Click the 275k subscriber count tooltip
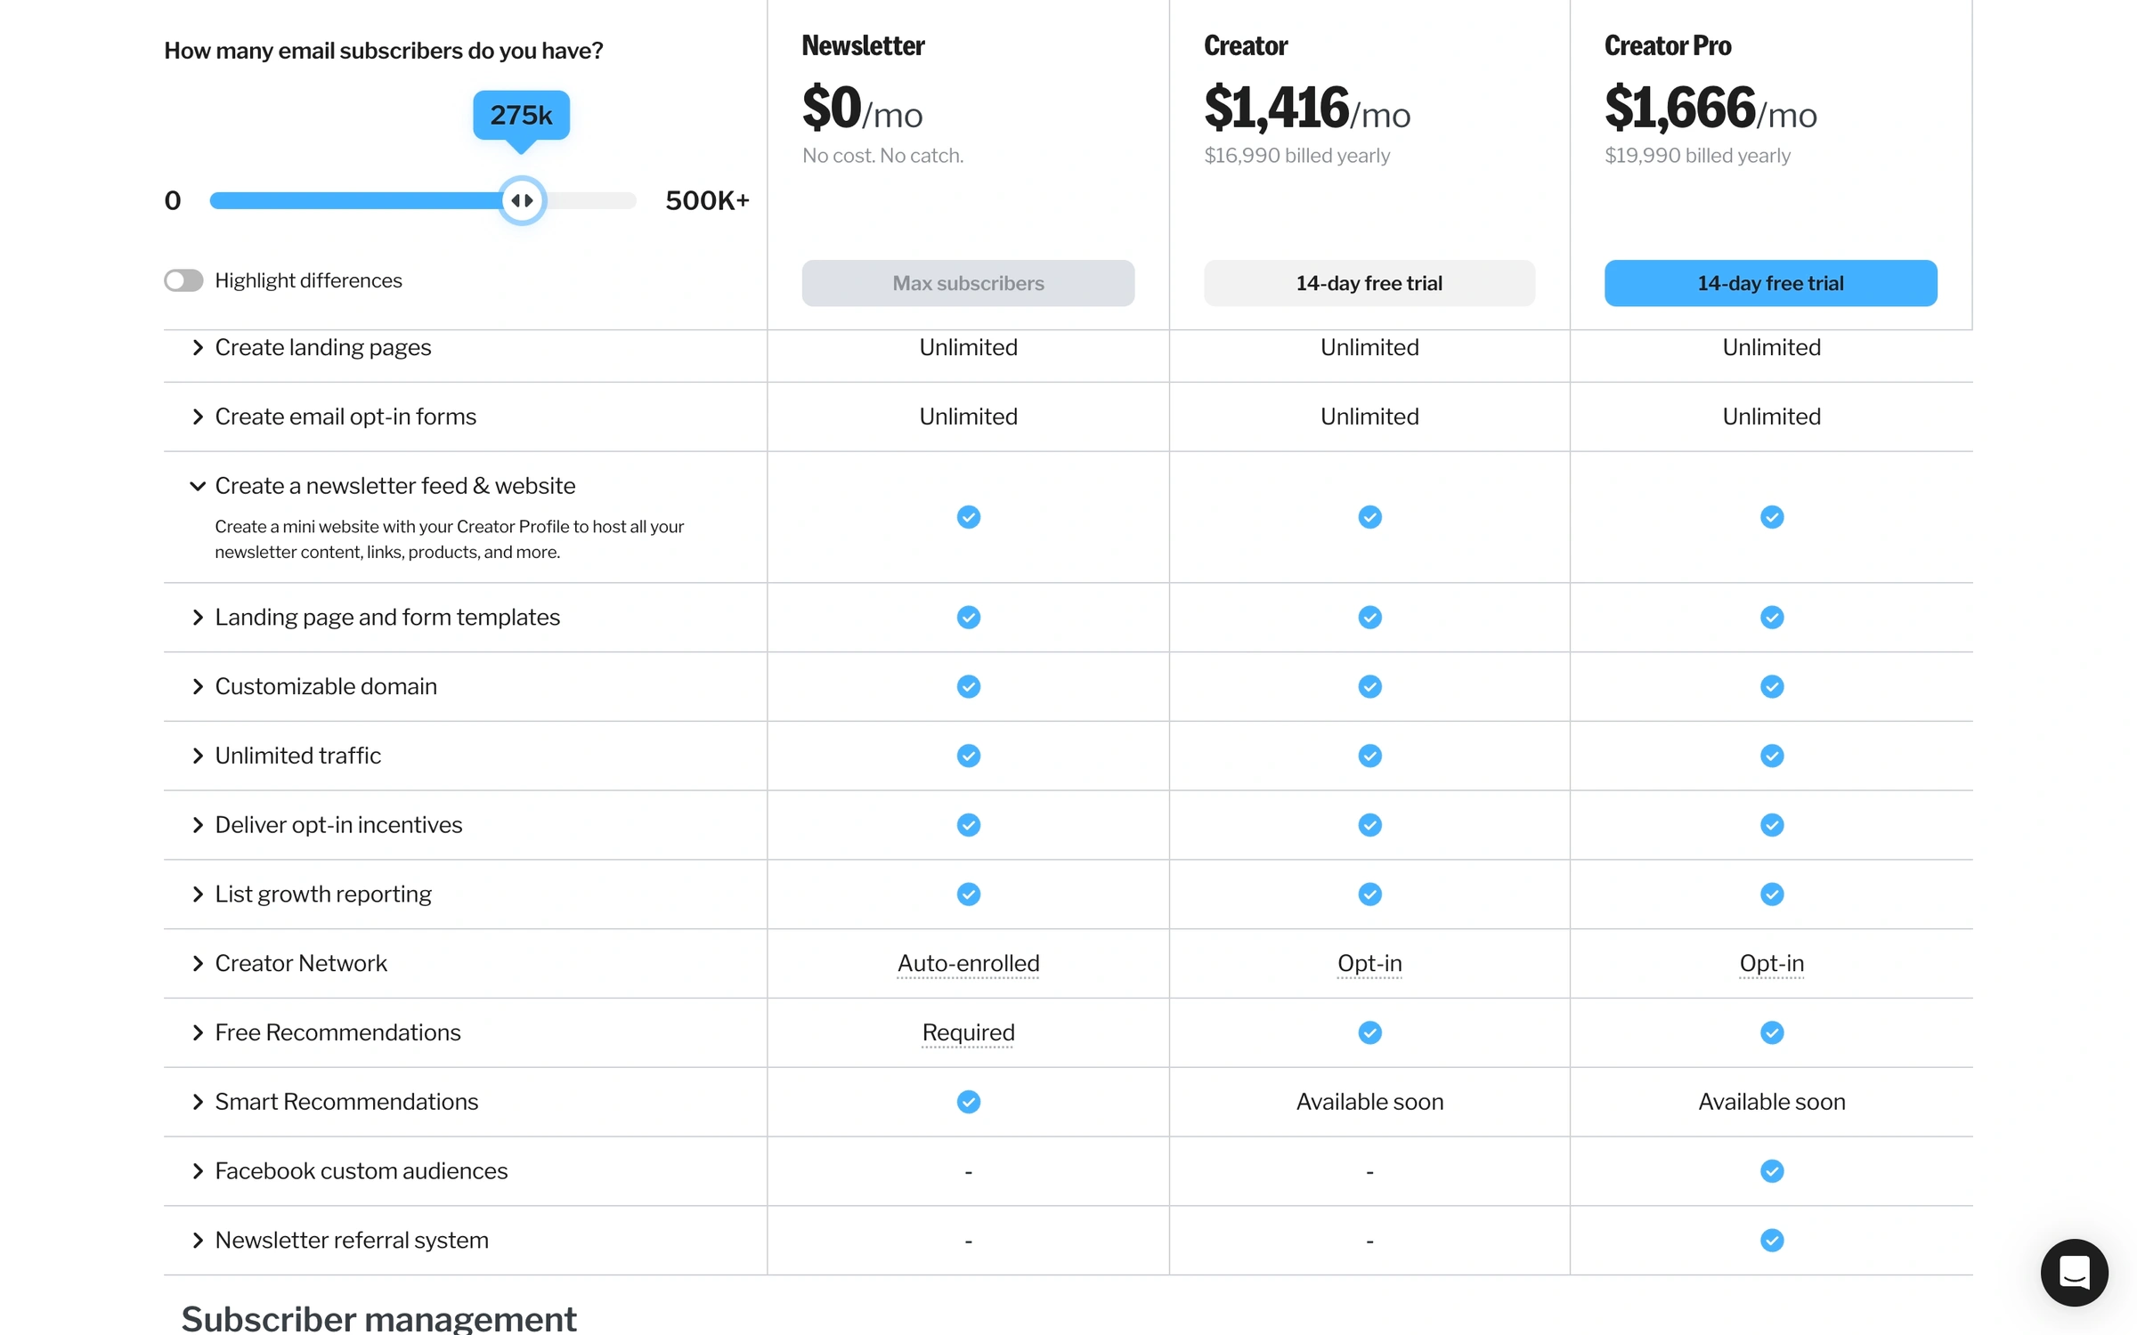2137x1335 pixels. click(x=521, y=115)
